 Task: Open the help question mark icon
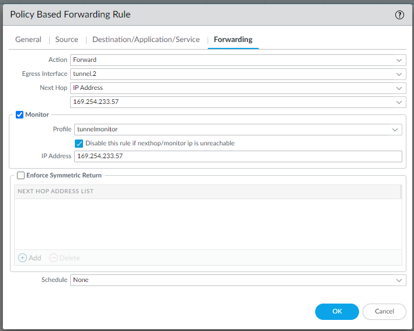pos(399,15)
